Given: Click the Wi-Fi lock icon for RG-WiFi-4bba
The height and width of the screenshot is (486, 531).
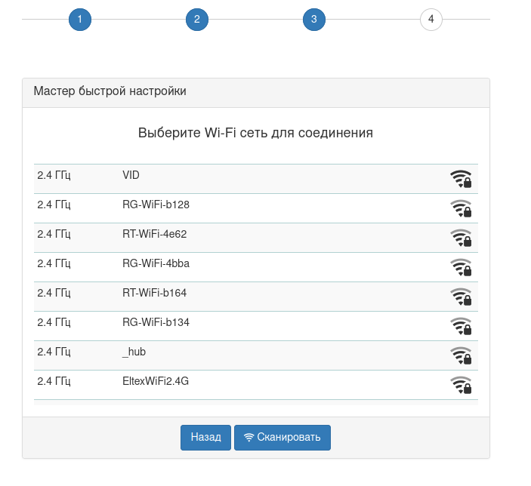Looking at the screenshot, I should 461,267.
